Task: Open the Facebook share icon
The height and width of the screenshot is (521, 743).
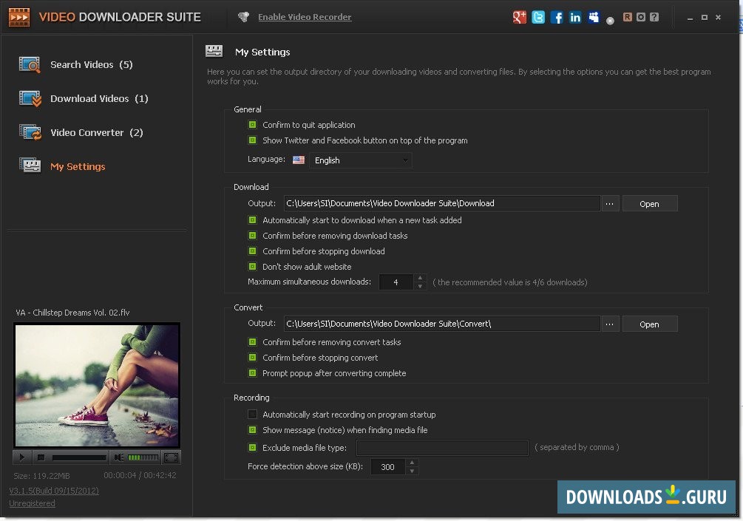Action: [557, 18]
